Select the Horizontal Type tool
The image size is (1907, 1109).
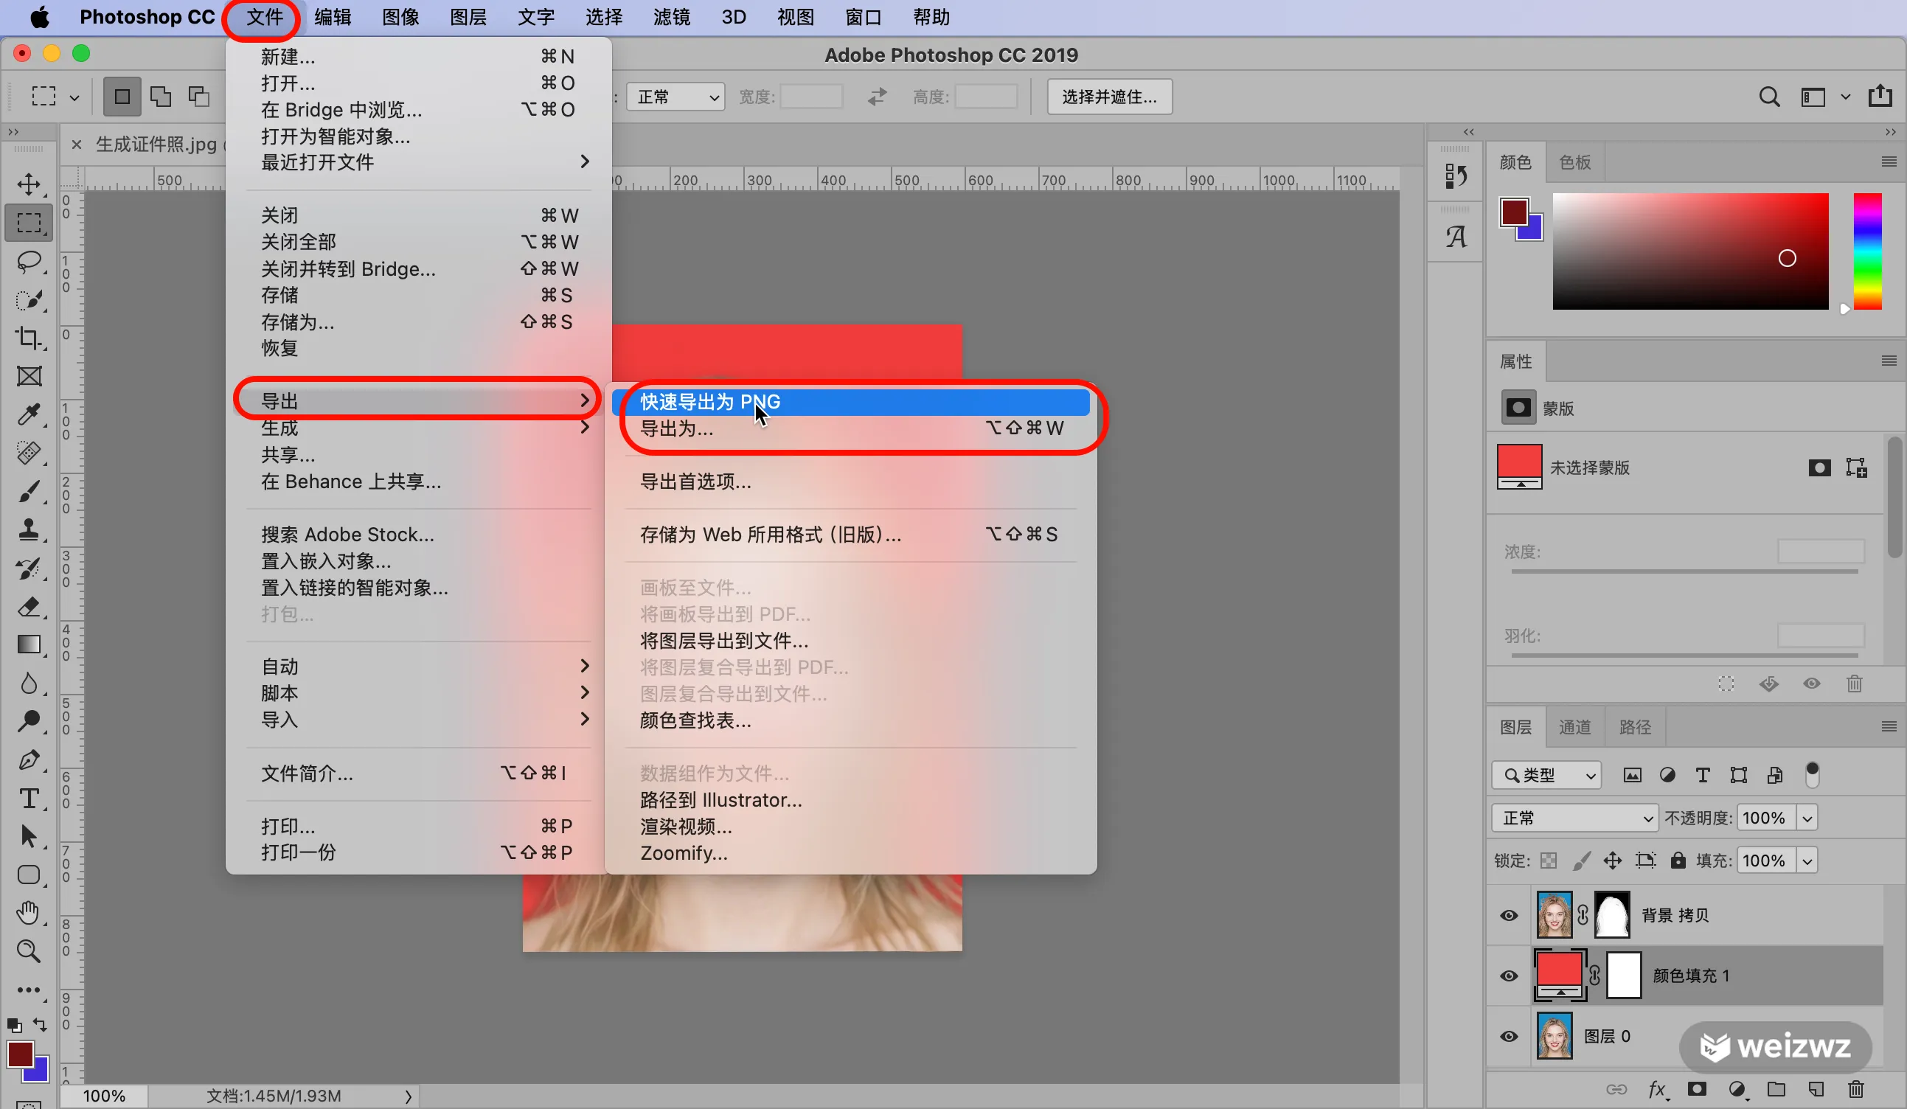[x=29, y=798]
